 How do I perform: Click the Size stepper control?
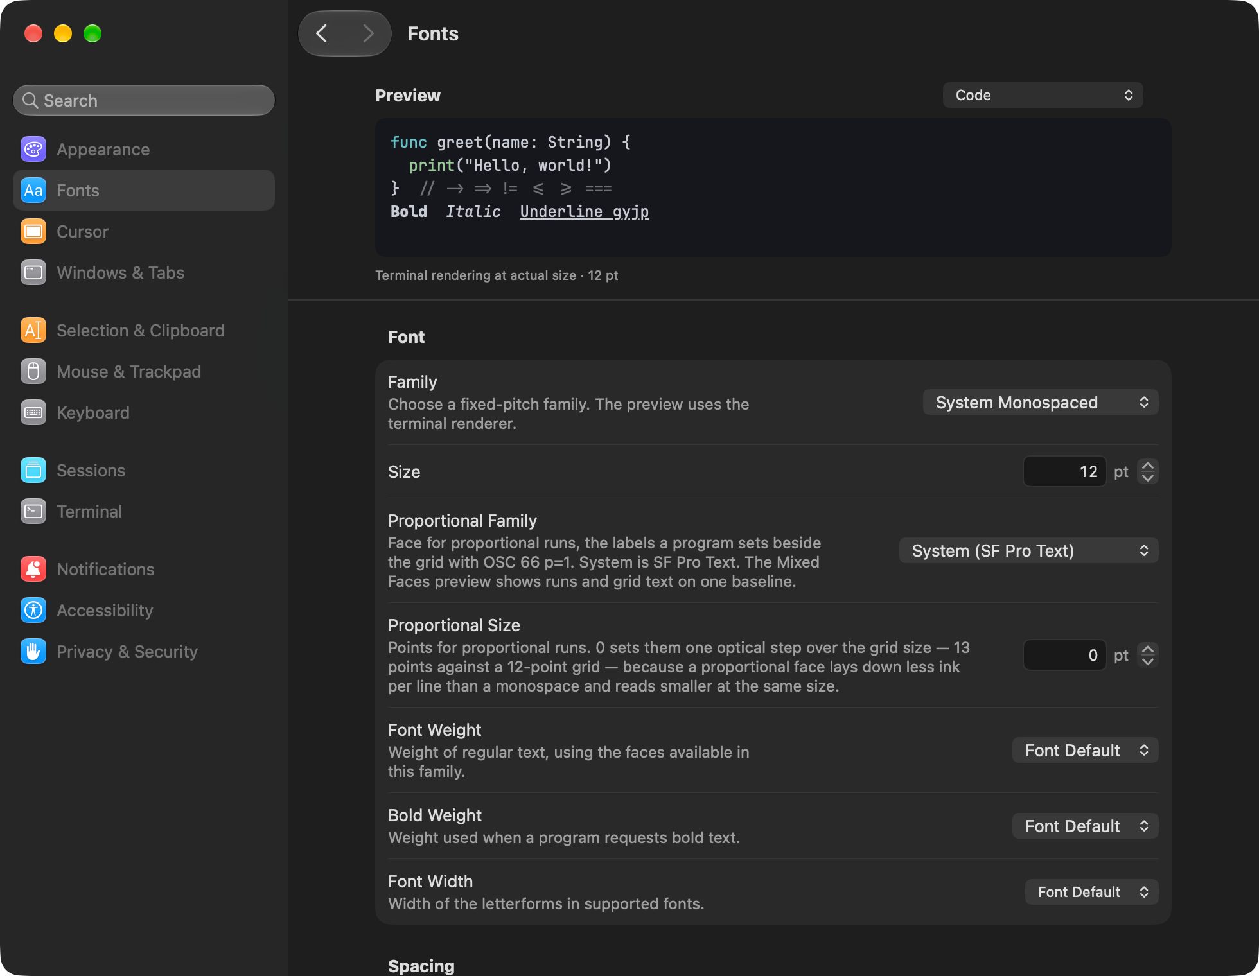(x=1148, y=472)
